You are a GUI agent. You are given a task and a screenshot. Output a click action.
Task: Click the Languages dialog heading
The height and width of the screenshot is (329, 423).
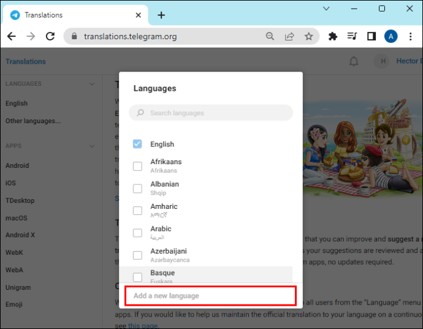pyautogui.click(x=154, y=88)
